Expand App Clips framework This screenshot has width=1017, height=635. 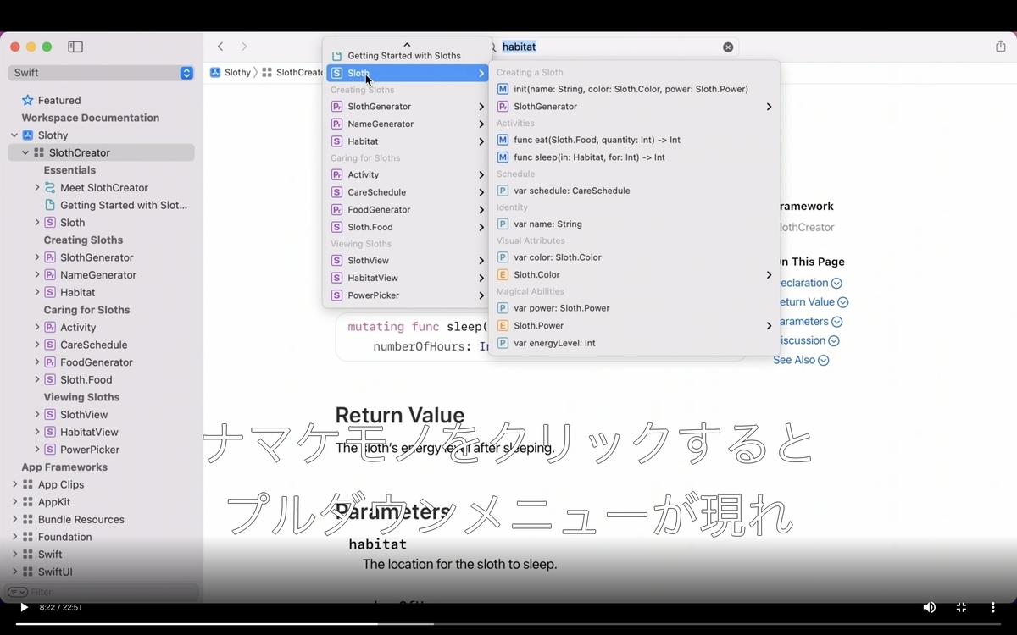[14, 484]
